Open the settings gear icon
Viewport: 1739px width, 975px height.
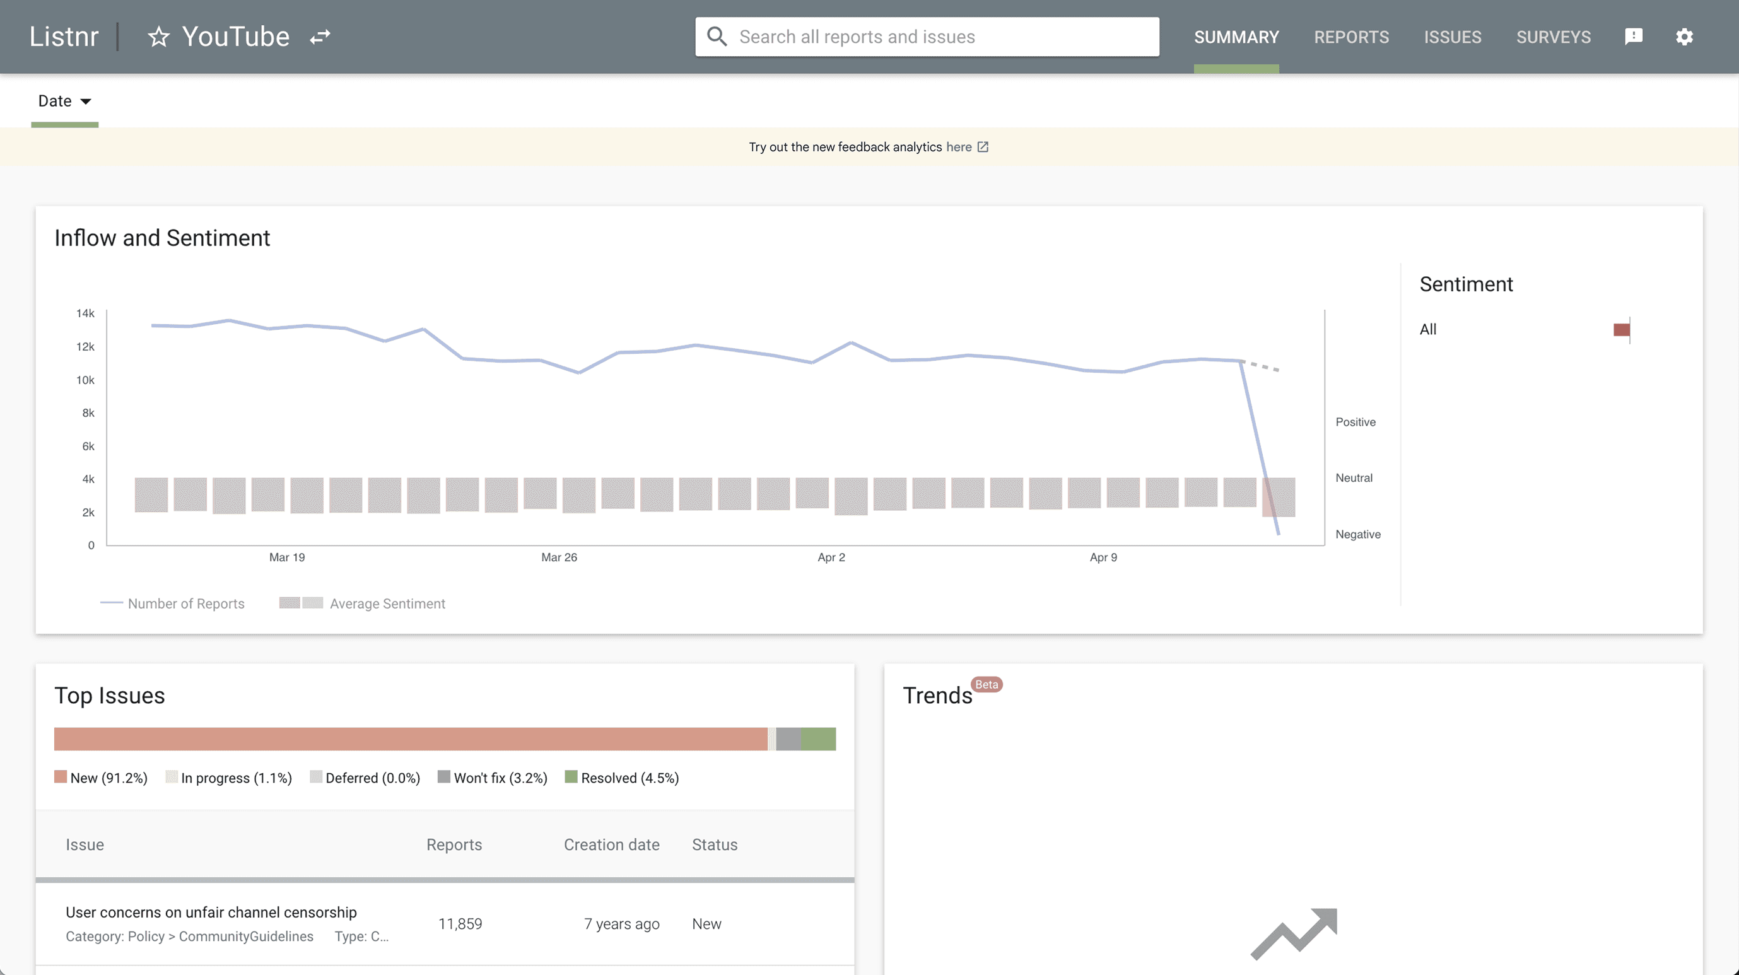[x=1684, y=37]
